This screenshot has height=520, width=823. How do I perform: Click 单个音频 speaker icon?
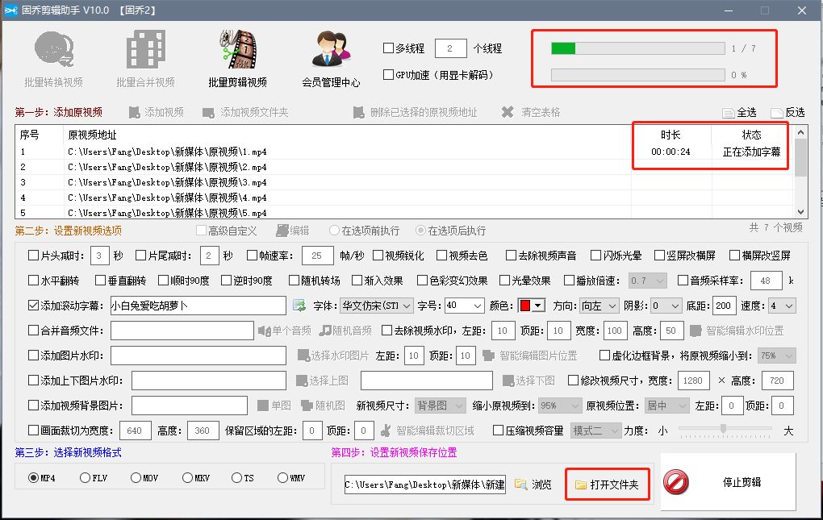point(264,331)
